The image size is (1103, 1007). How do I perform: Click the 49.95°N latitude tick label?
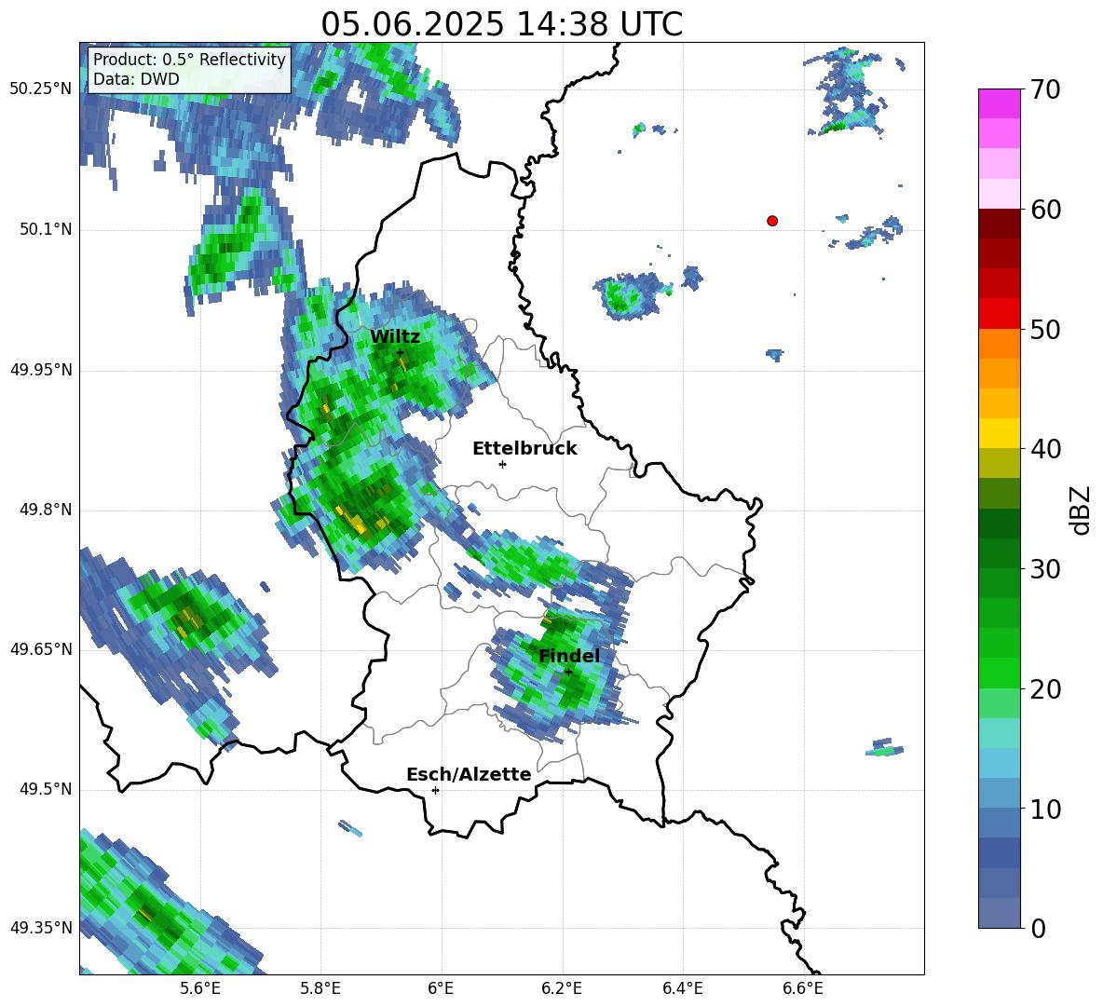point(41,370)
